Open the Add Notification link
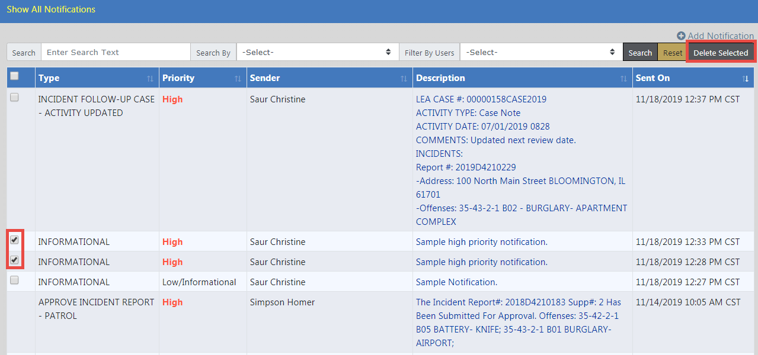Viewport: 758px width, 355px height. tap(720, 36)
